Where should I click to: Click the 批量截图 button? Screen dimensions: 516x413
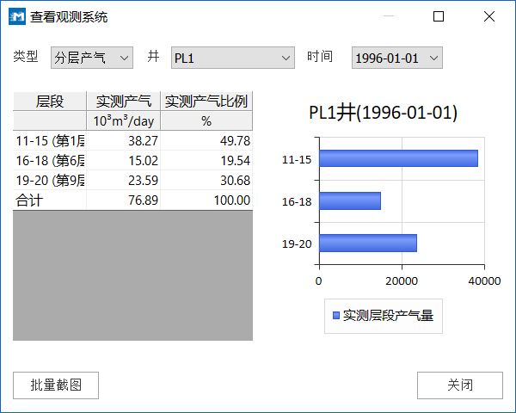[x=56, y=385]
